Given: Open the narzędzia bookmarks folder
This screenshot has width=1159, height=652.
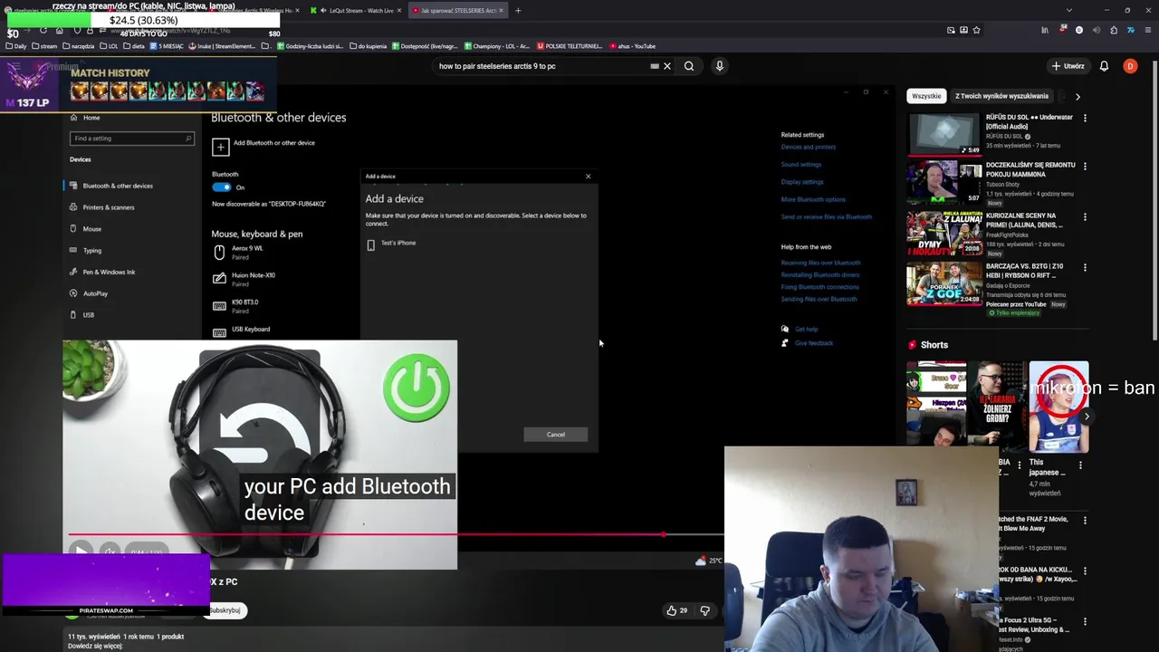Looking at the screenshot, I should pos(78,46).
